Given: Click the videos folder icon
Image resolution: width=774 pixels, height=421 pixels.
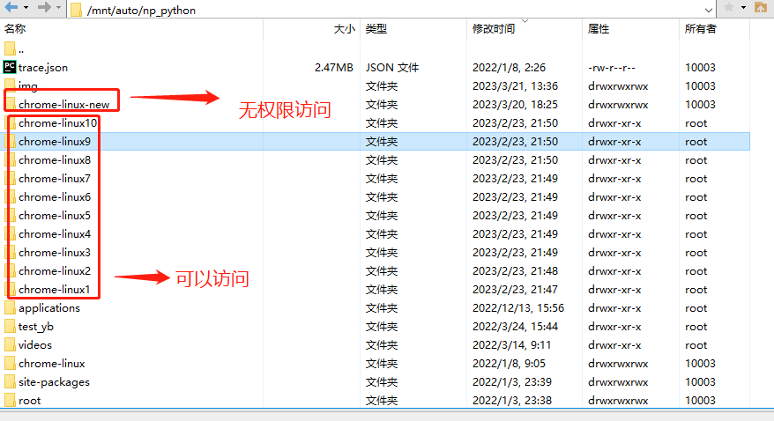Looking at the screenshot, I should (x=10, y=344).
